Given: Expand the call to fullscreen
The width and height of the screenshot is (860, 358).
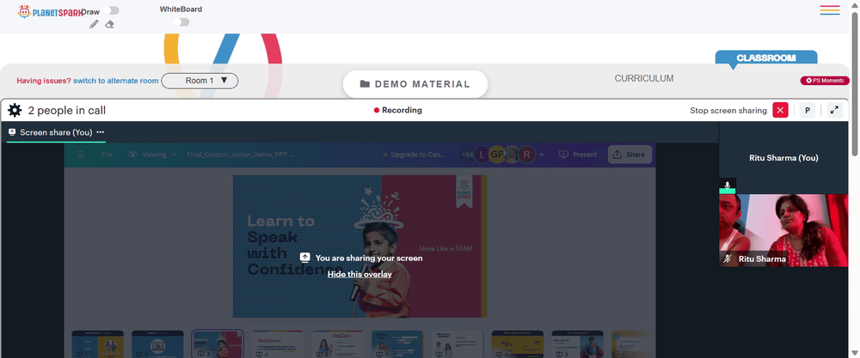Looking at the screenshot, I should tap(834, 110).
